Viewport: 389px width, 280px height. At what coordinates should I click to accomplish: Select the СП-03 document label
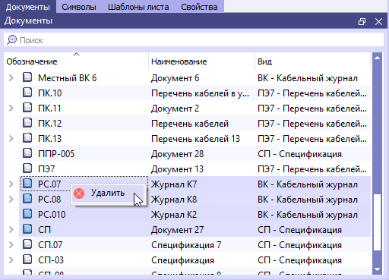pos(51,260)
